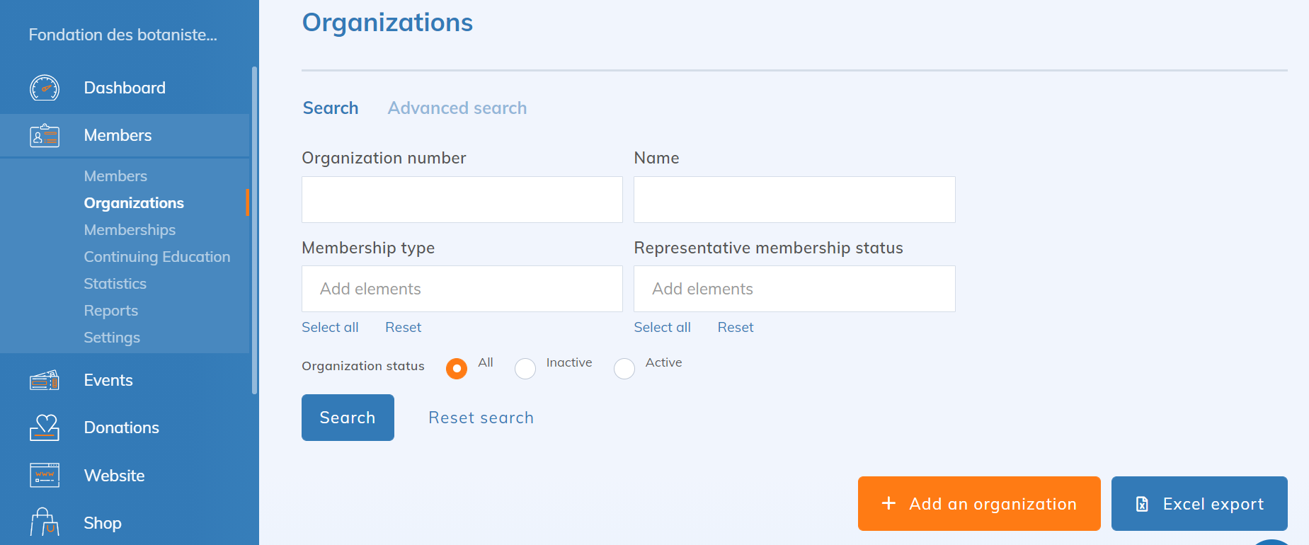Viewport: 1309px width, 545px height.
Task: Open the Membership type selector
Action: (x=462, y=289)
